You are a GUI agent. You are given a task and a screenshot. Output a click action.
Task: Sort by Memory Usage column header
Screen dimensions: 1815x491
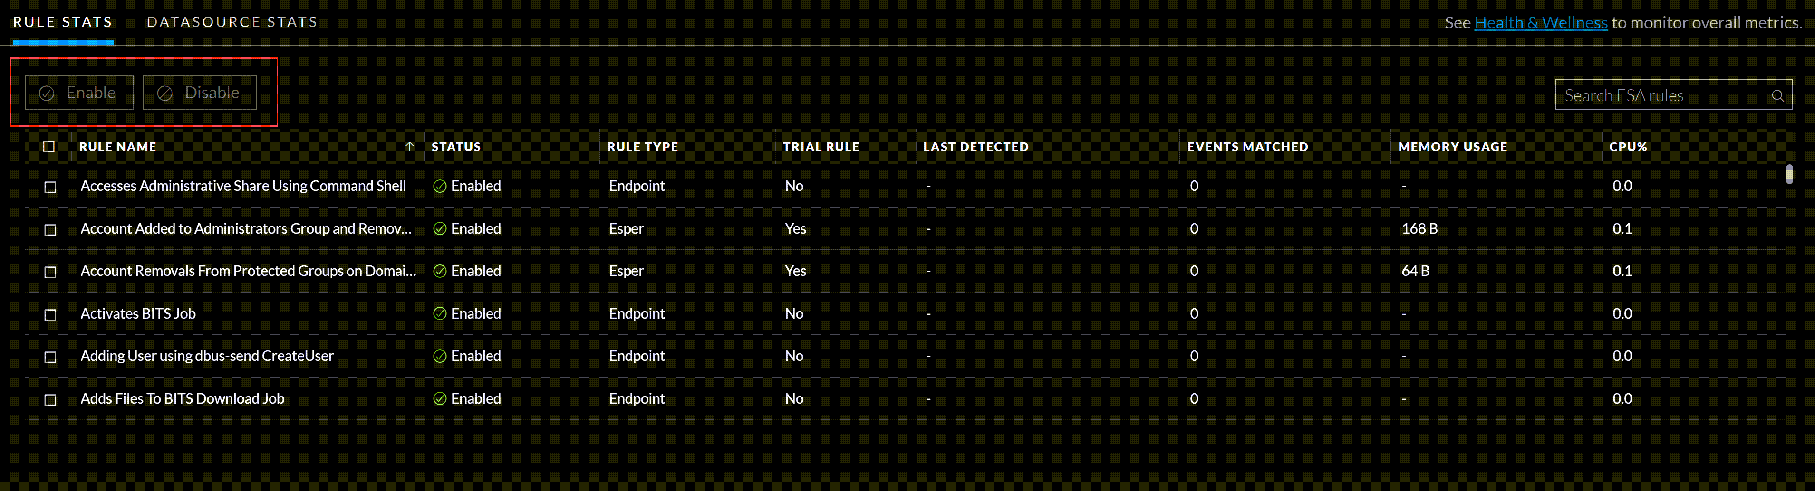coord(1452,146)
